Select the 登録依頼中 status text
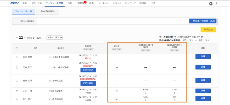The height and width of the screenshot is (105, 230). click(88, 66)
